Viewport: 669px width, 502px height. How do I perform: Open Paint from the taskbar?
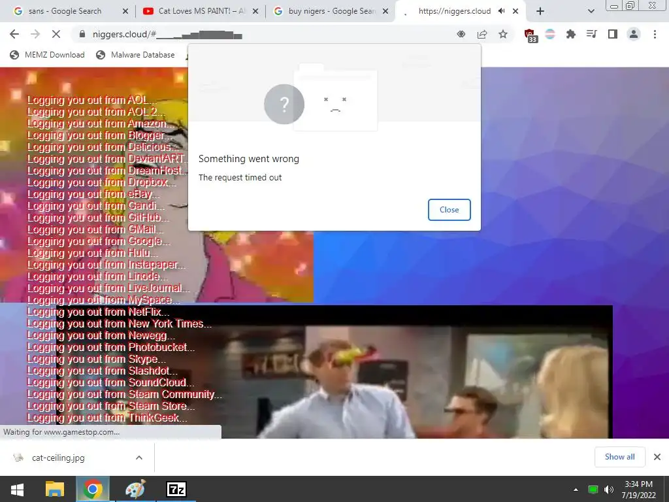point(135,489)
